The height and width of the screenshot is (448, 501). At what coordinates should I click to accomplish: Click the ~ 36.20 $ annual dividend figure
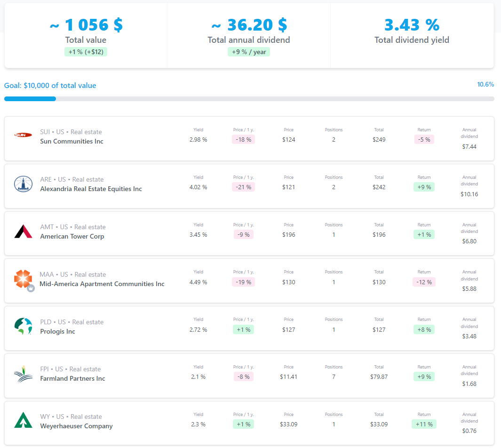[249, 24]
